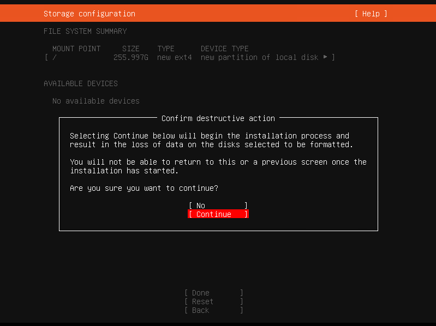Image resolution: width=436 pixels, height=326 pixels.
Task: Confirm installation with the Continue button
Action: coord(218,214)
